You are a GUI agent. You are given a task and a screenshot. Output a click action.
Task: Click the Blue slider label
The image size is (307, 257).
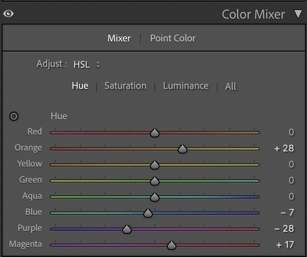pos(34,212)
